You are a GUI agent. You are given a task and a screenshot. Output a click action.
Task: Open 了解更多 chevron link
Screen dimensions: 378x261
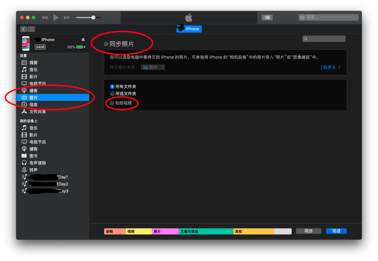(x=330, y=67)
